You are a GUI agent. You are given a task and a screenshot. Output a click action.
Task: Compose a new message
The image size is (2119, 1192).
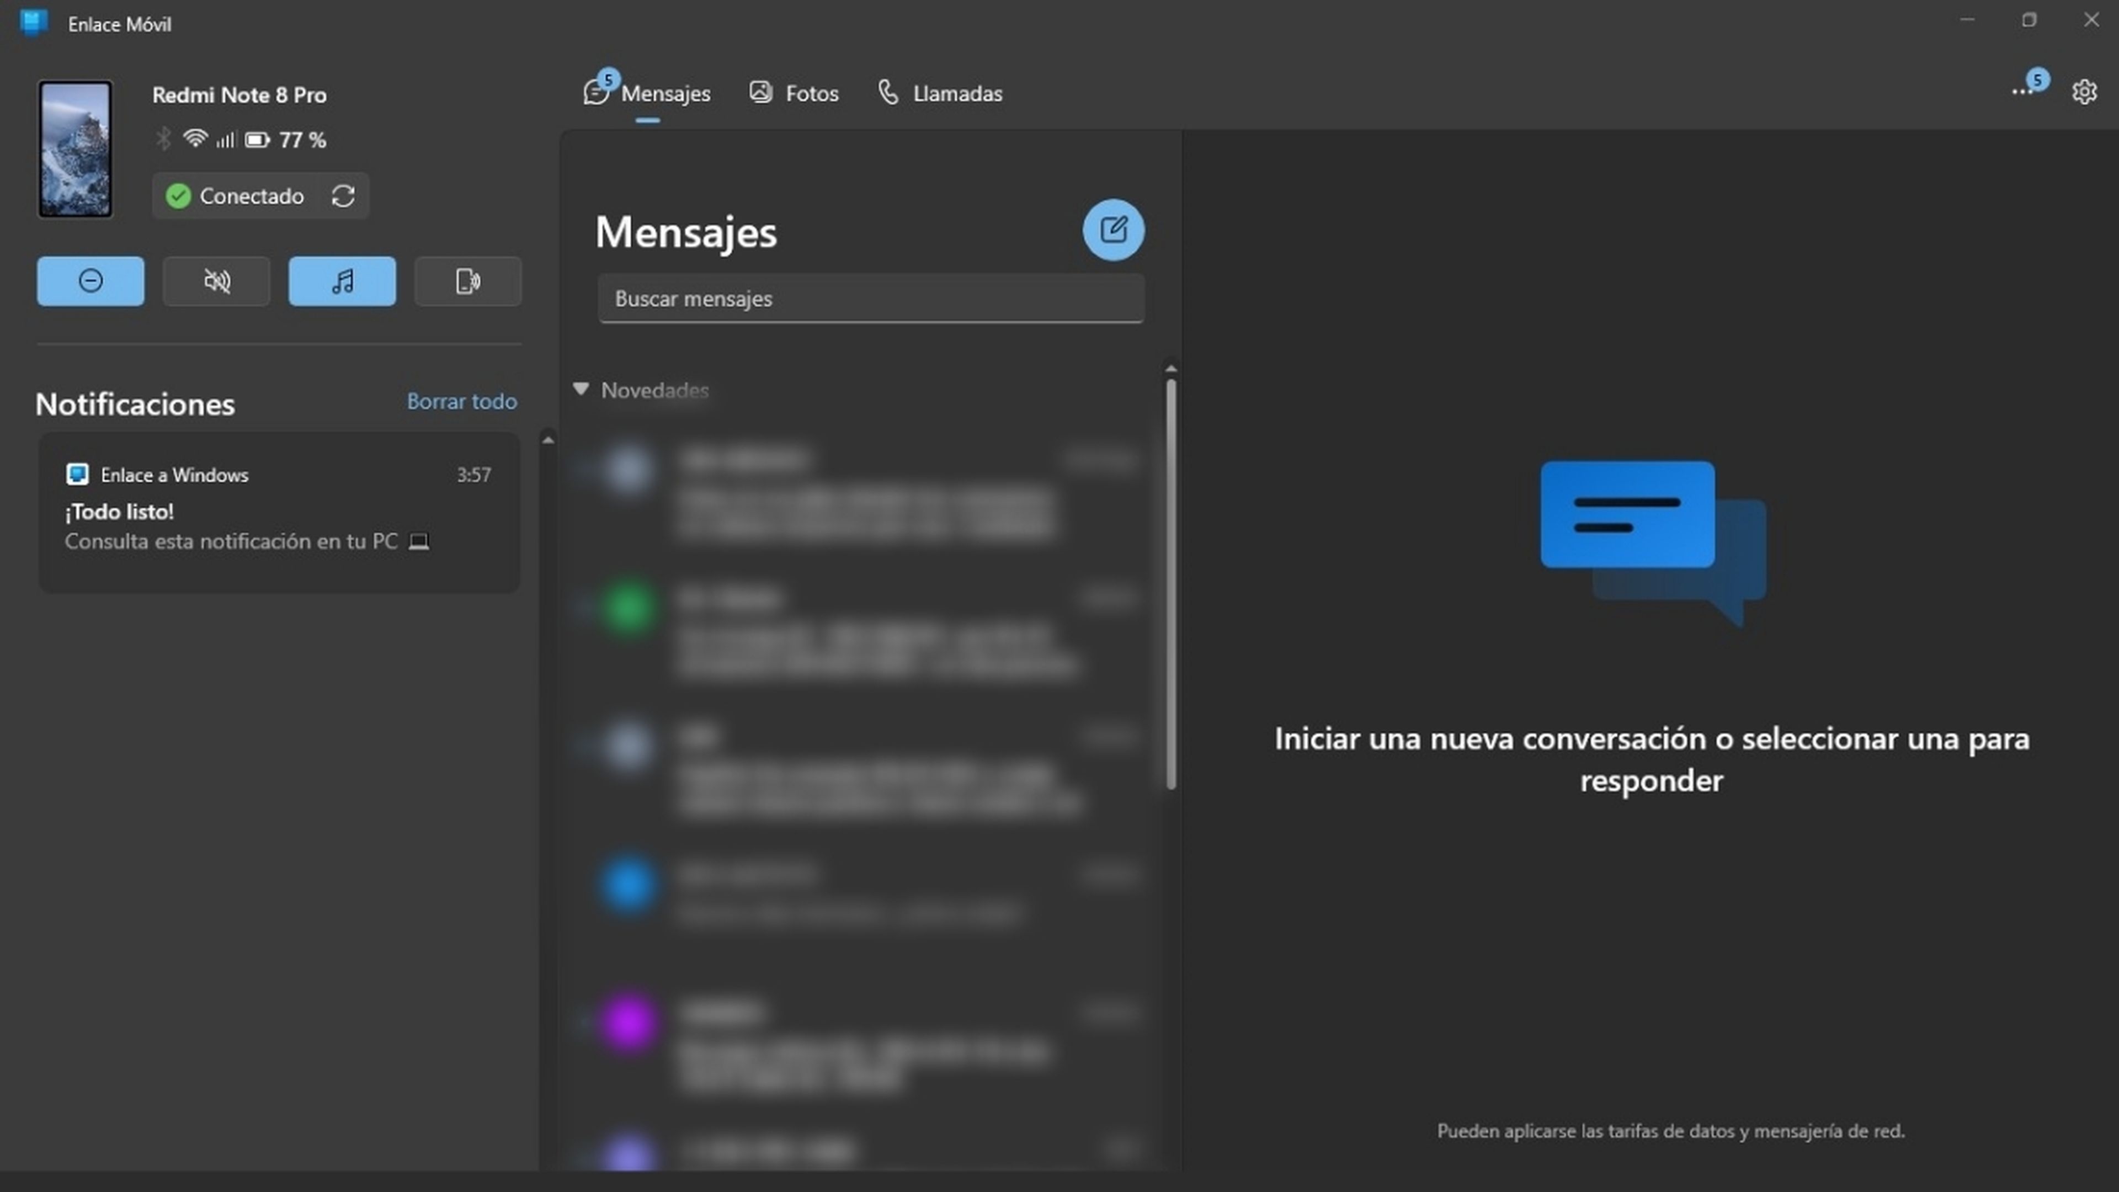point(1113,230)
